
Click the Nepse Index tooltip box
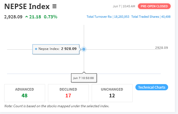(x=56, y=49)
